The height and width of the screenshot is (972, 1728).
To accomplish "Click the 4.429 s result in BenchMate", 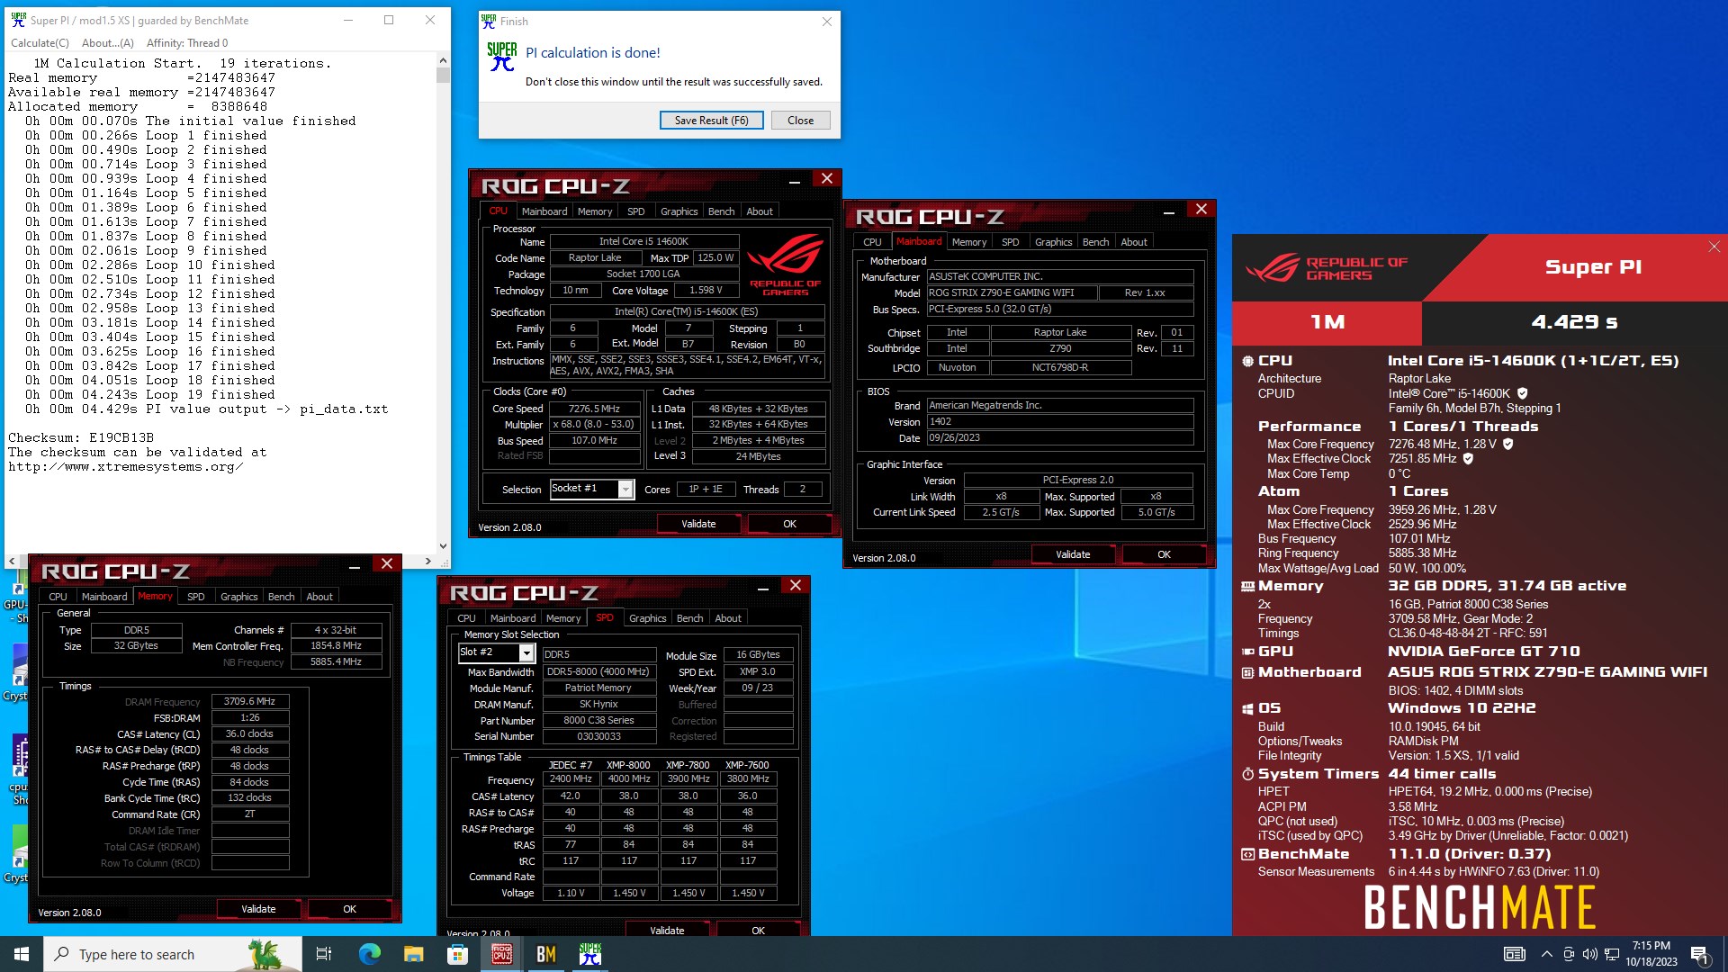I will [x=1574, y=322].
